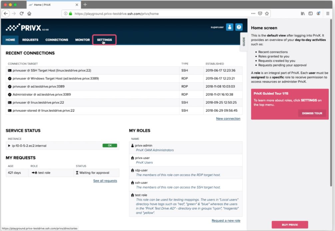
Task: Click terminal icon of SSH Target Host row
Action: (10, 70)
